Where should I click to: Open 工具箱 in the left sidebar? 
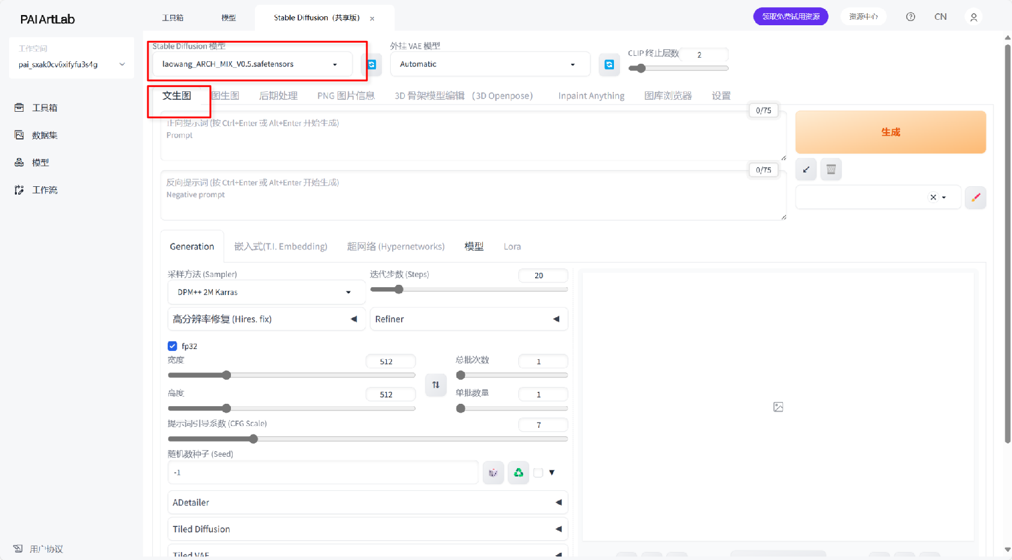tap(36, 108)
